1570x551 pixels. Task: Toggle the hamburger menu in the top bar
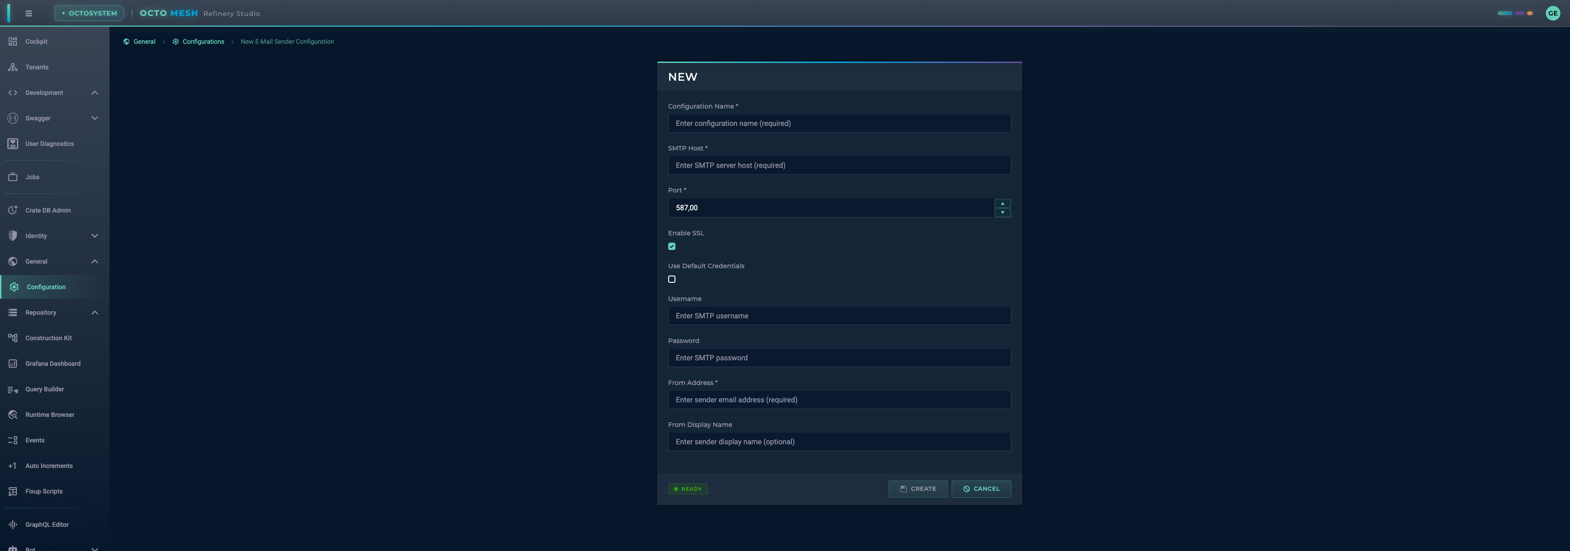[x=28, y=13]
